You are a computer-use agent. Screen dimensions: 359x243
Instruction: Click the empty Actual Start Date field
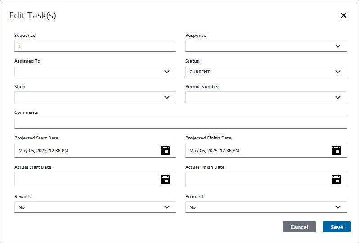coord(85,180)
